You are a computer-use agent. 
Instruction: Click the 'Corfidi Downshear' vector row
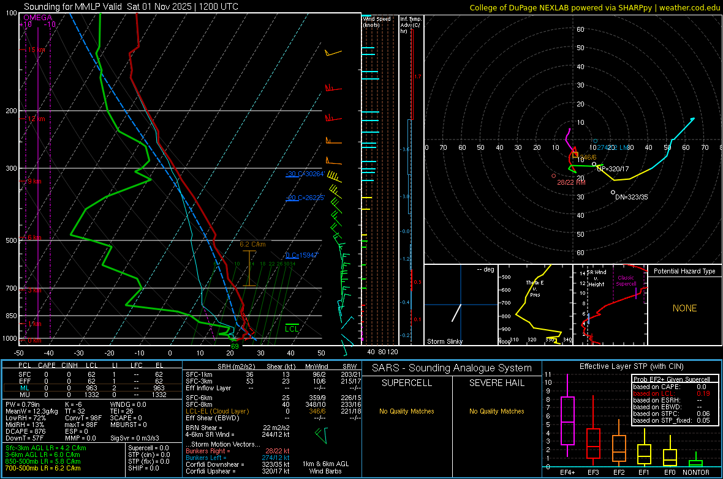coord(238,464)
